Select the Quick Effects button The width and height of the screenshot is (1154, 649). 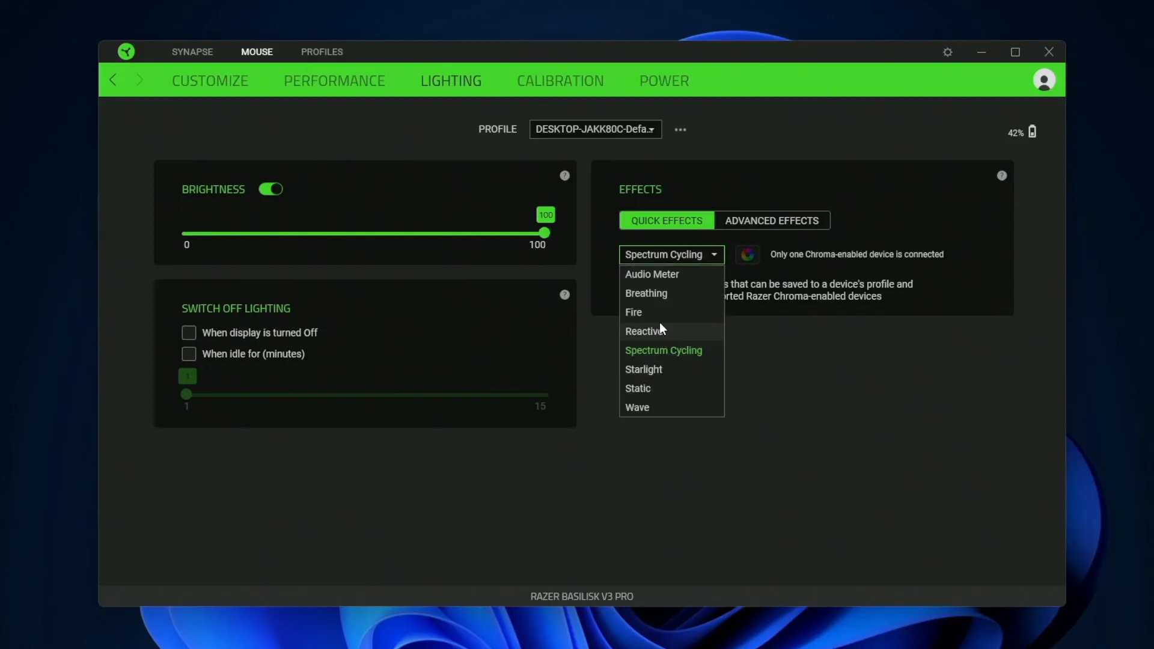[x=667, y=221]
